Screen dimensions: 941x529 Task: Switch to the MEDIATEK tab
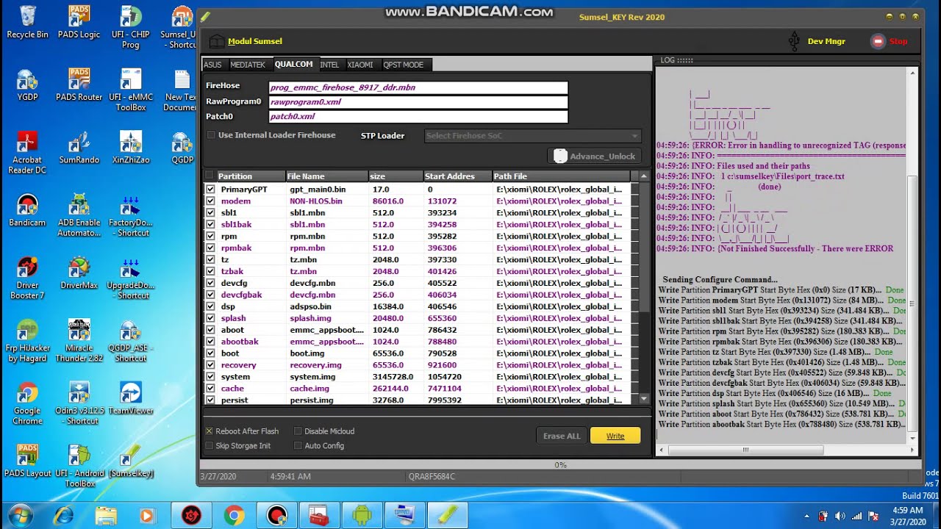(x=248, y=65)
